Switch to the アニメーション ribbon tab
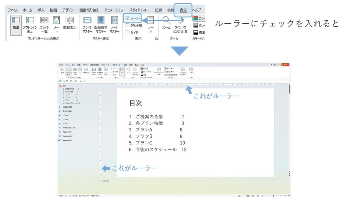Image resolution: width=359 pixels, height=202 pixels. (x=114, y=10)
